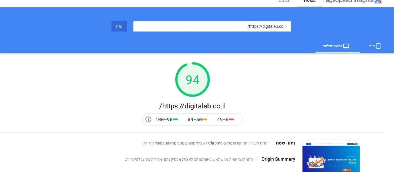Click the PageSpeed Insights logo icon
This screenshot has width=394, height=172.
pos(378,1)
